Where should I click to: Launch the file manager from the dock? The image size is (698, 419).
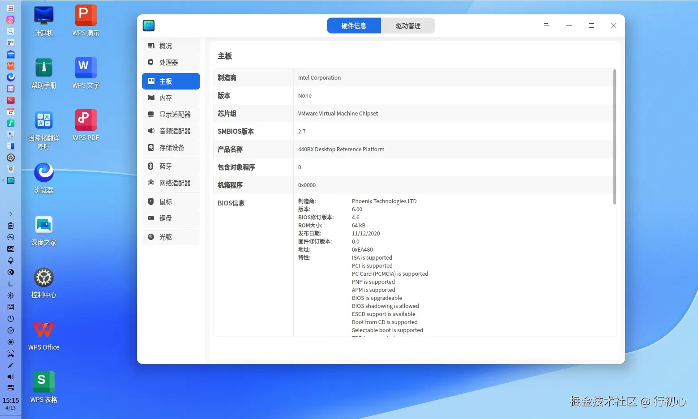pyautogui.click(x=11, y=54)
